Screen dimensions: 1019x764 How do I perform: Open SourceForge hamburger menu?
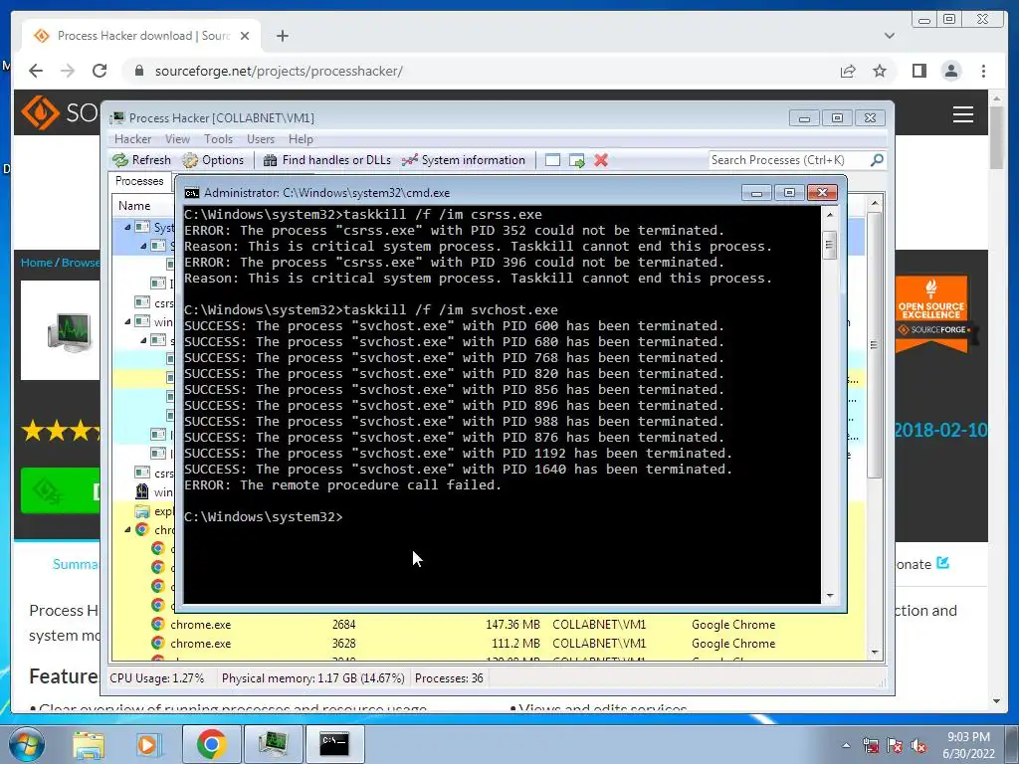(963, 114)
